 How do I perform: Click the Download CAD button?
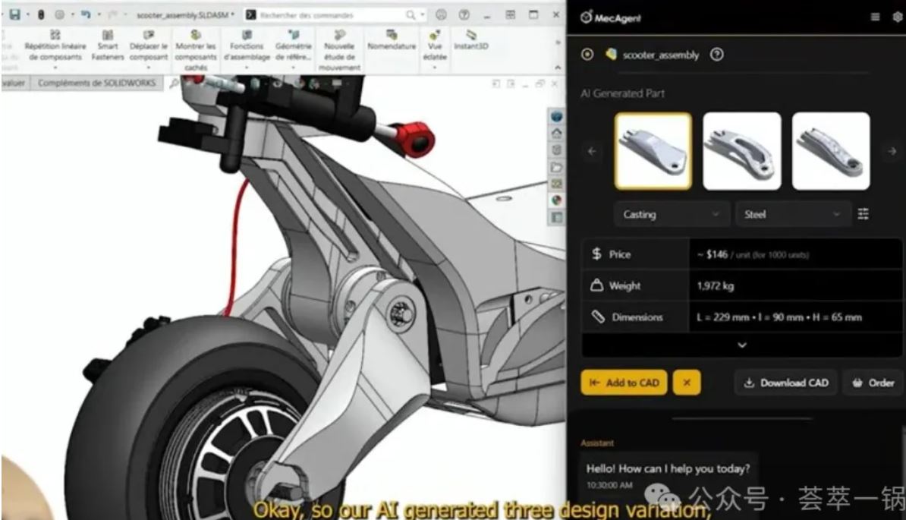click(x=785, y=383)
